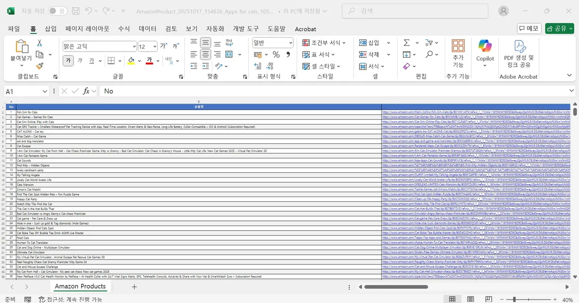The height and width of the screenshot is (303, 579).
Task: Toggle underline 가 formatting
Action: click(x=92, y=60)
